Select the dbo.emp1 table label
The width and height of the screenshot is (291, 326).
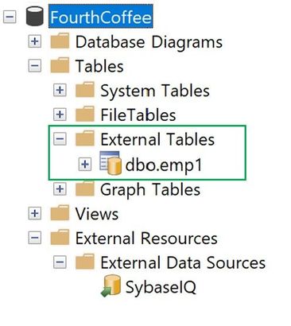click(164, 165)
